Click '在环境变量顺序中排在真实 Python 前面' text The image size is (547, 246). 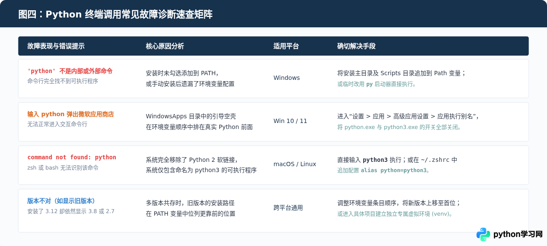pos(199,127)
